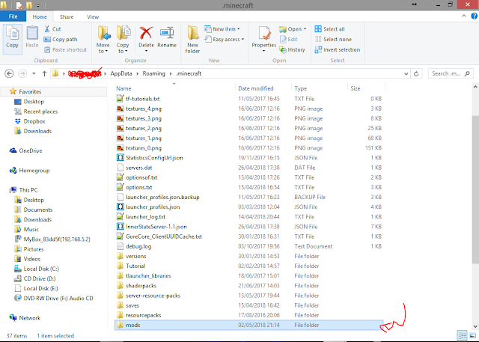Click the Forward navigation arrow
The height and width of the screenshot is (342, 479).
click(22, 73)
